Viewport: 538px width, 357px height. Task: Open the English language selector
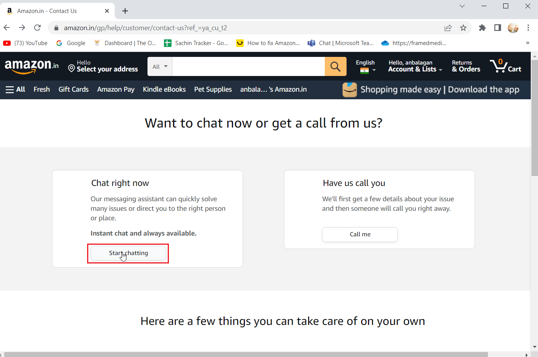tap(366, 66)
